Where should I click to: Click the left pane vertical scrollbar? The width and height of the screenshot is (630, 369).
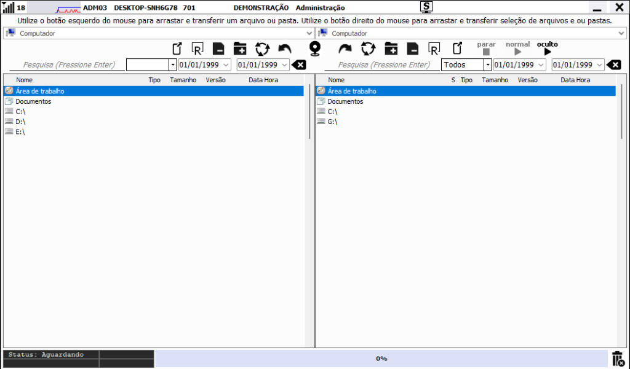[x=310, y=112]
